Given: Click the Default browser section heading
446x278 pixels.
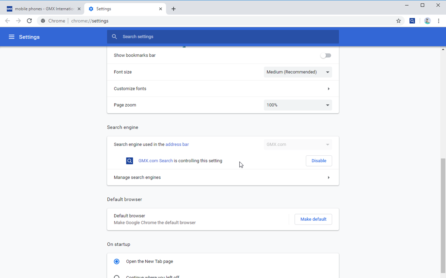Looking at the screenshot, I should (x=124, y=199).
